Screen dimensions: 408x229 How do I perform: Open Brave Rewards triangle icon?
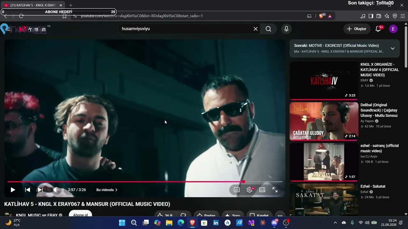pos(330,16)
